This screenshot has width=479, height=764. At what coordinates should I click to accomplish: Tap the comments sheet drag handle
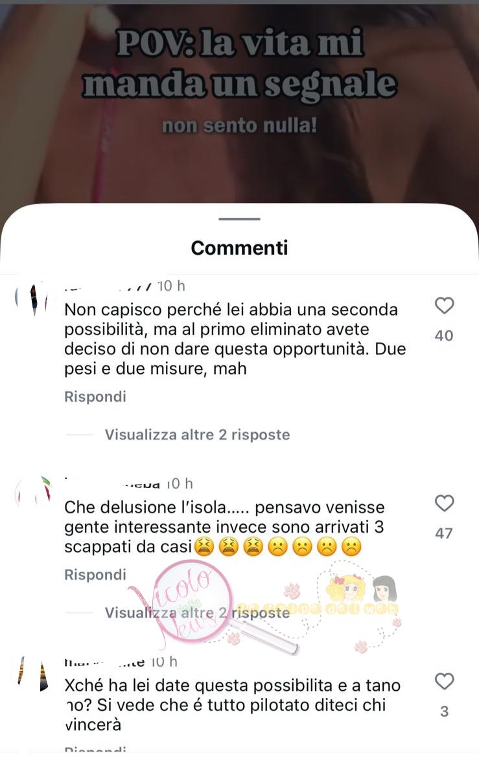point(239,219)
